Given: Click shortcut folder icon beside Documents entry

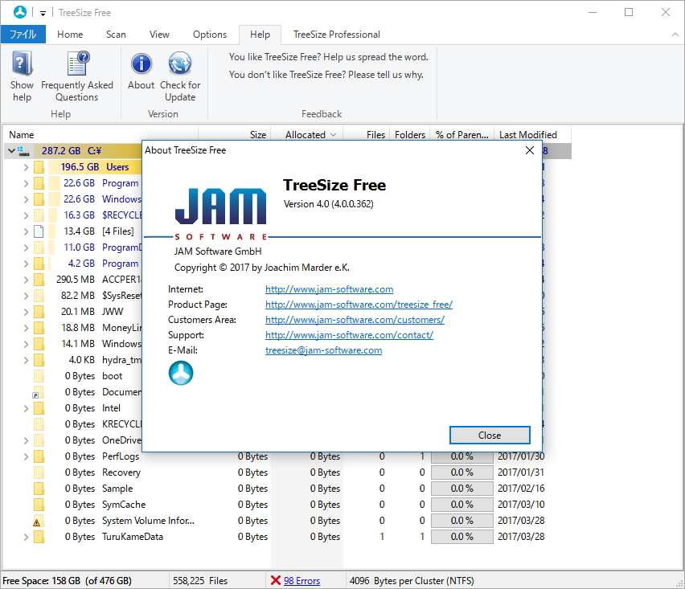Looking at the screenshot, I should (x=38, y=392).
